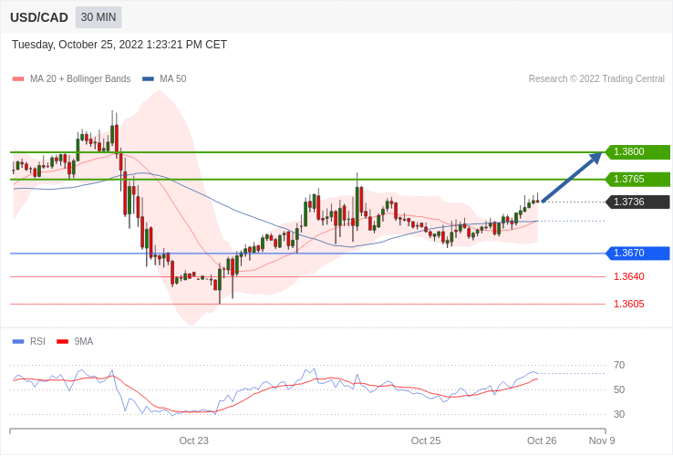This screenshot has width=673, height=456.
Task: Click the MA 20 + Bollinger Bands legend swatch
Action: (x=18, y=79)
